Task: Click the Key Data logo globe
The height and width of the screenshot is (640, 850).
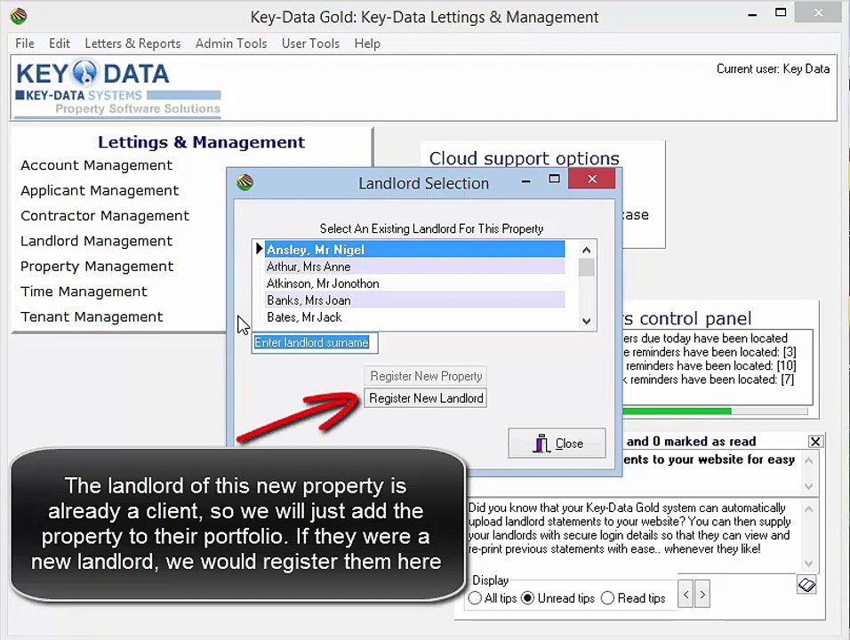Action: pos(84,73)
